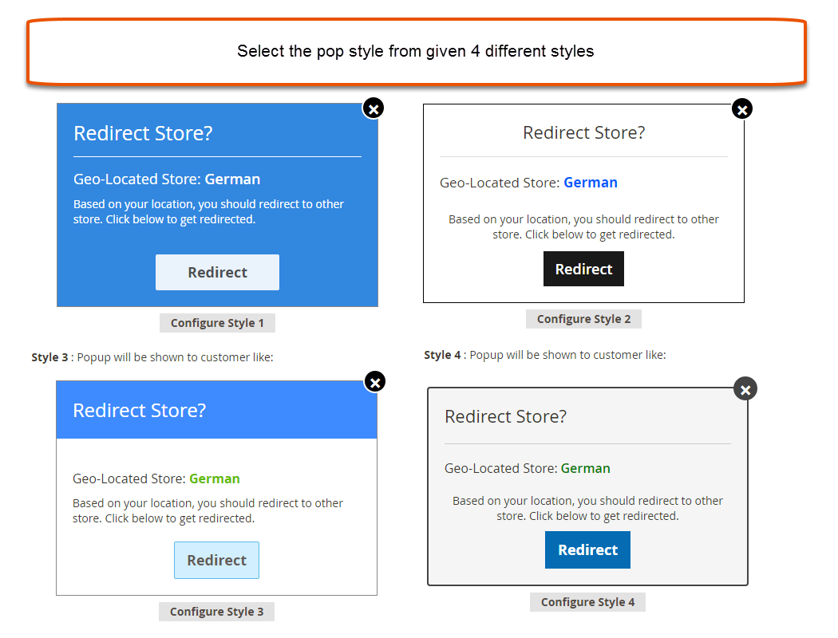This screenshot has height=638, width=838.
Task: Click 'Based on your location' text in Style 2
Action: point(583,227)
